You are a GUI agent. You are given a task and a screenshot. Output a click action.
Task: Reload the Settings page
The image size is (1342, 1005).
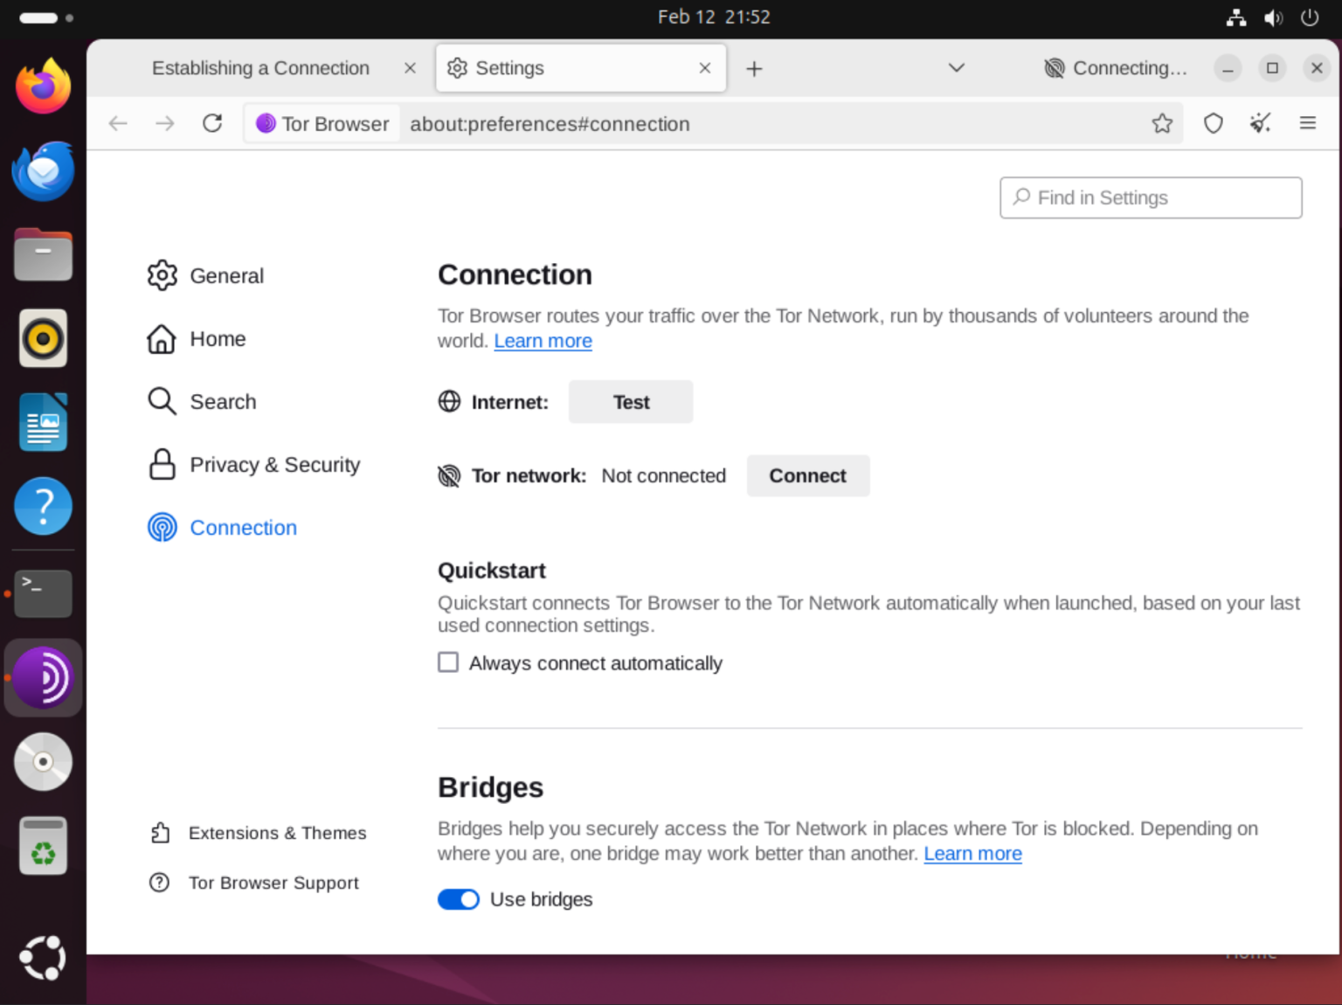tap(212, 123)
